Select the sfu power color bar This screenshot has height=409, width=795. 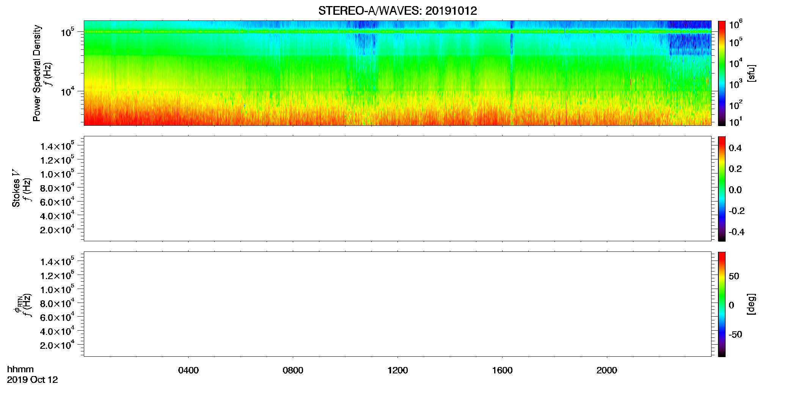coord(722,73)
